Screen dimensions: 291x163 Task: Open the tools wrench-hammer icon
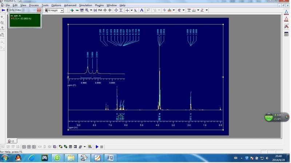point(286,26)
